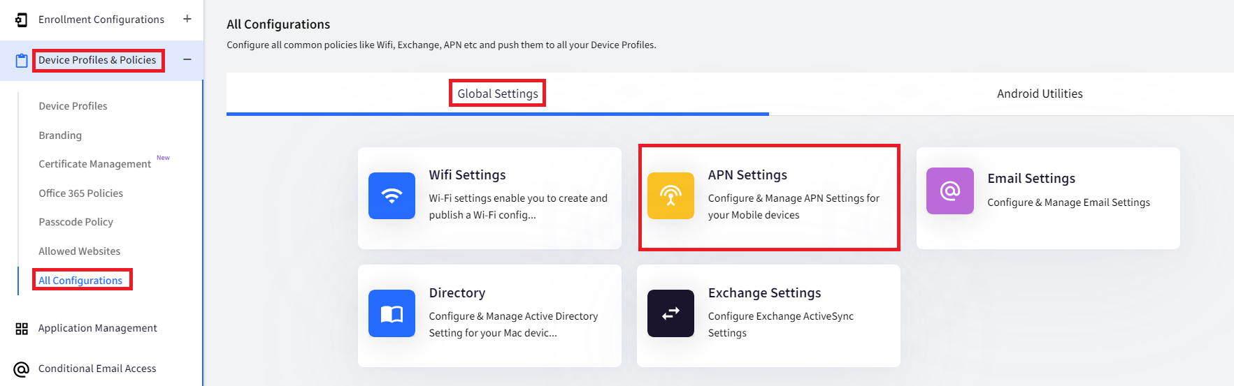Screen dimensions: 1234x386
Task: Open Passcode Policy in sidebar
Action: [x=76, y=222]
